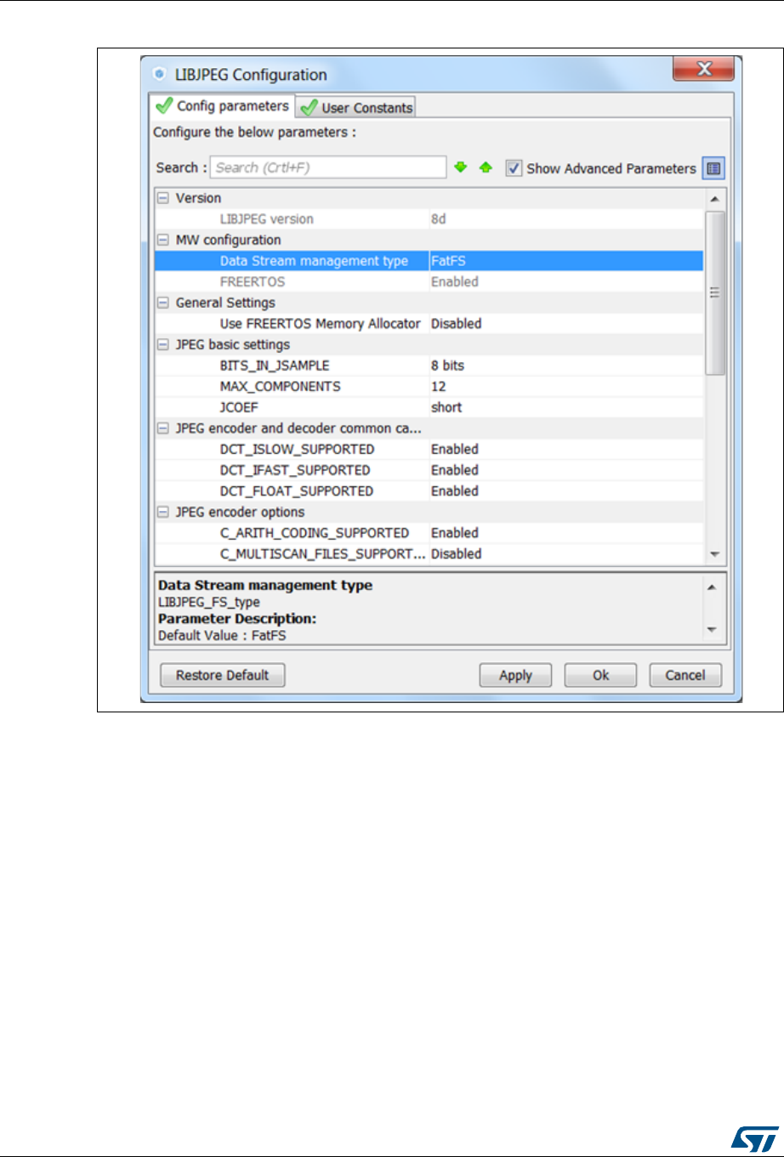
Task: Open the BITS_IN_JSAMPLE 8 bits value
Action: [x=565, y=366]
